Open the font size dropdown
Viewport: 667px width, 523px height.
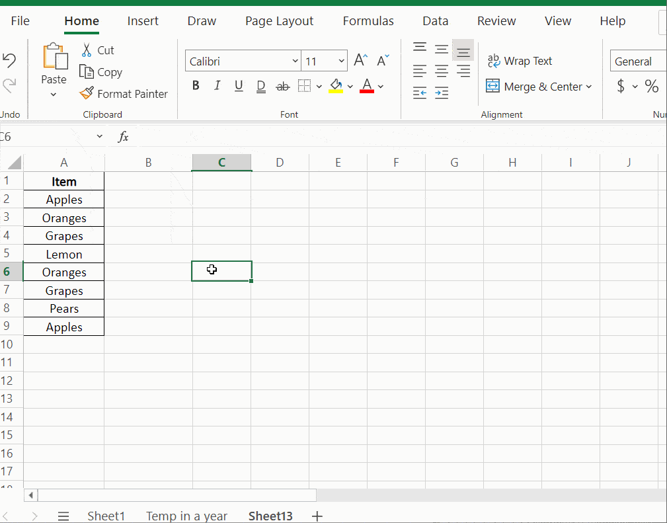pyautogui.click(x=342, y=60)
